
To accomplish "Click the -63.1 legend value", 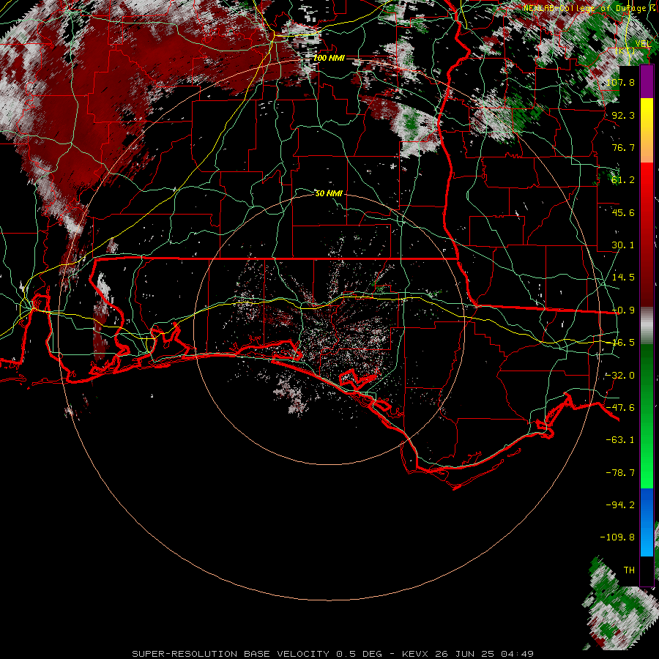I will tap(620, 440).
